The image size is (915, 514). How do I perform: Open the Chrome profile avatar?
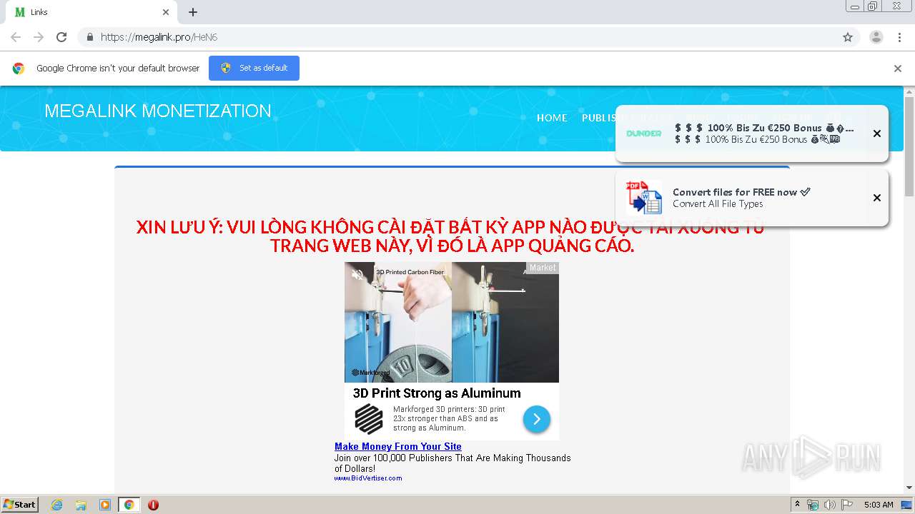[876, 37]
